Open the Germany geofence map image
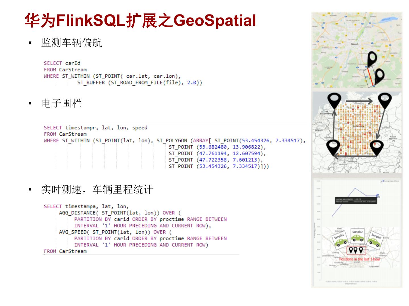The height and width of the screenshot is (306, 409). (357, 132)
